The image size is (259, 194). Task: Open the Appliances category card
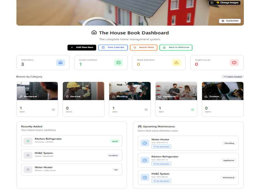point(176,99)
